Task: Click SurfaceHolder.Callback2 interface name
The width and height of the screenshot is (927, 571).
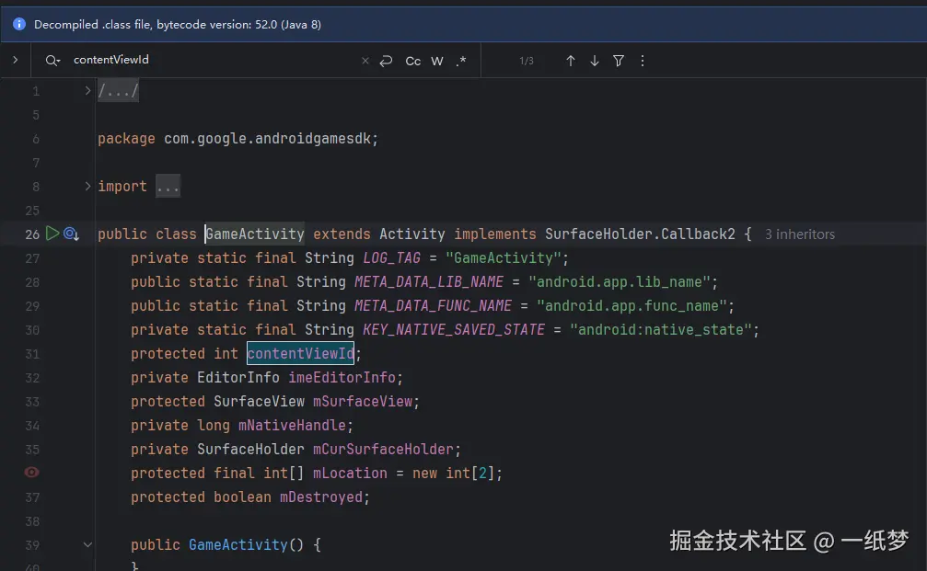Action: pyautogui.click(x=641, y=234)
